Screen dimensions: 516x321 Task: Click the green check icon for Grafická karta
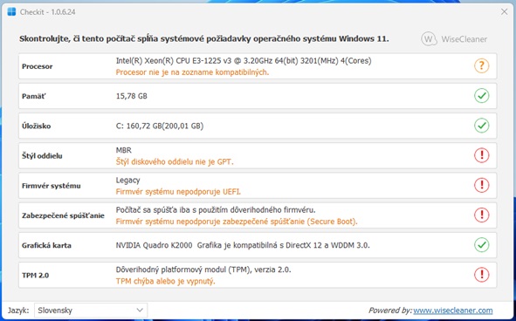481,245
